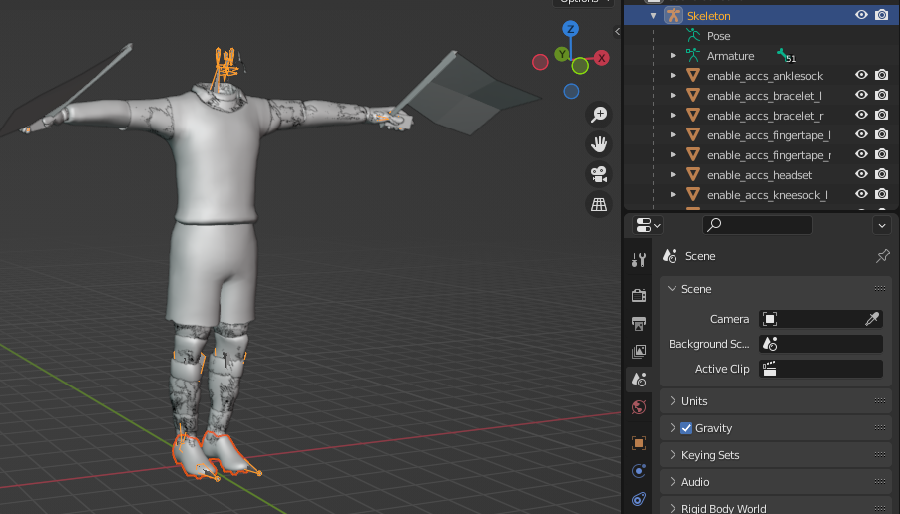This screenshot has height=514, width=900.
Task: Click the Scene panel drag handle dots
Action: 880,289
